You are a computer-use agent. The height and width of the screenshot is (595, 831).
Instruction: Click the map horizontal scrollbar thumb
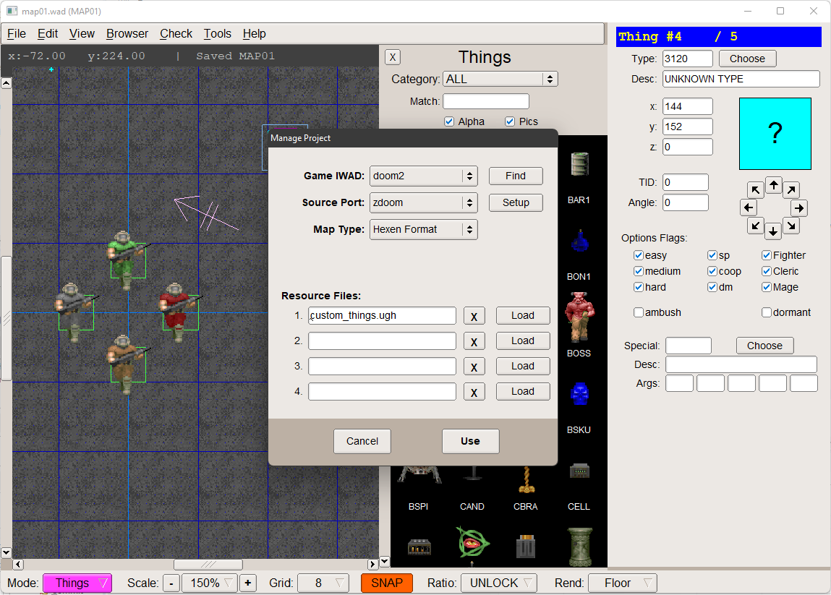(x=208, y=564)
